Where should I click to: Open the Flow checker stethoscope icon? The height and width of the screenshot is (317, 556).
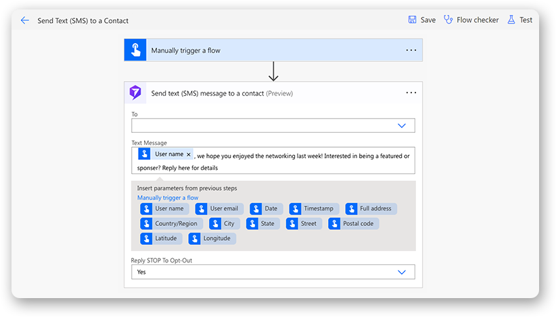pos(448,20)
